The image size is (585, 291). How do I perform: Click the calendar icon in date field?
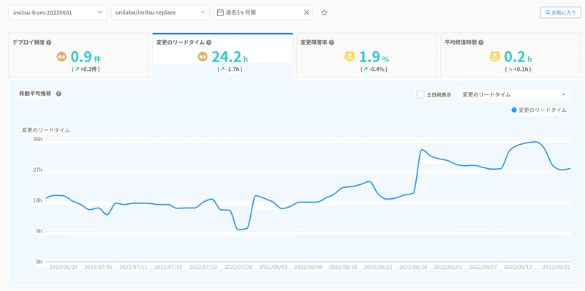pyautogui.click(x=221, y=12)
